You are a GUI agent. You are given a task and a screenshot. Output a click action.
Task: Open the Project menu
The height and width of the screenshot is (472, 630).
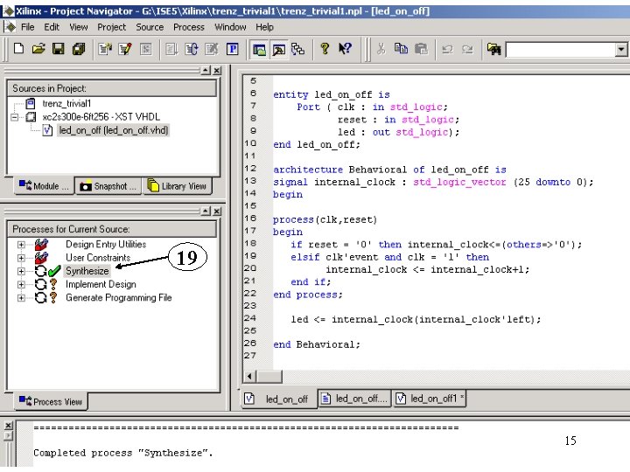112,27
